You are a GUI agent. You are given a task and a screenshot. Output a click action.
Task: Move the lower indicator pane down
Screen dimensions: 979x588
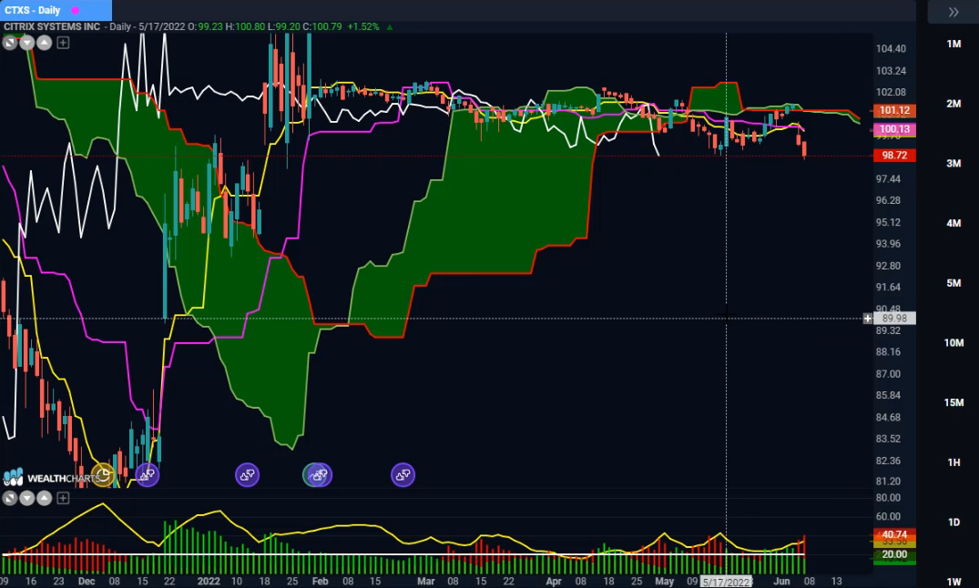click(26, 498)
